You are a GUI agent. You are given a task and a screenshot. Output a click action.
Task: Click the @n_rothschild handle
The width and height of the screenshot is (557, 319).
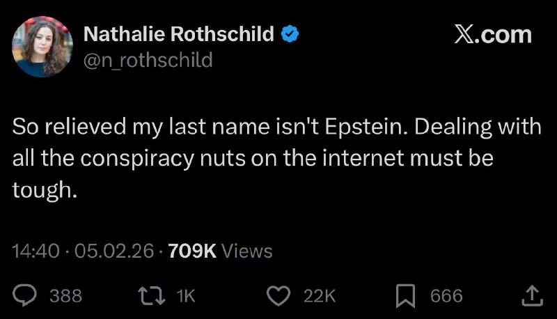[148, 61]
